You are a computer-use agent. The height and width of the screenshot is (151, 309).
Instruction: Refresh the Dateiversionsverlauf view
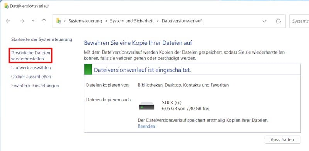pyautogui.click(x=278, y=21)
